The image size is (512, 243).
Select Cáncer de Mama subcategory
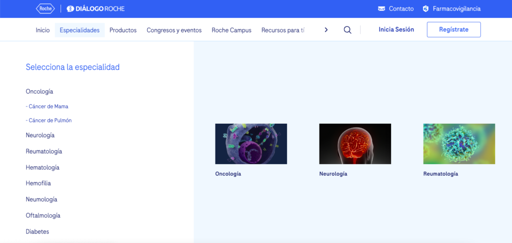47,106
